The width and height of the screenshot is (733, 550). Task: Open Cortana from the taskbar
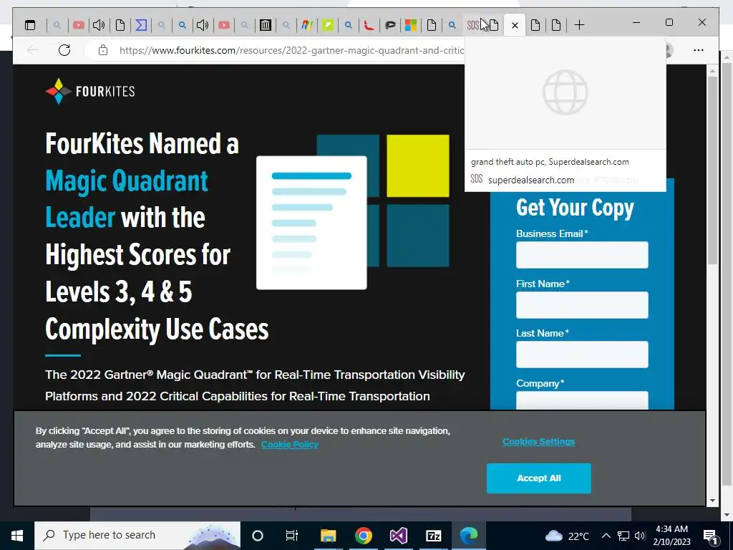pos(257,536)
